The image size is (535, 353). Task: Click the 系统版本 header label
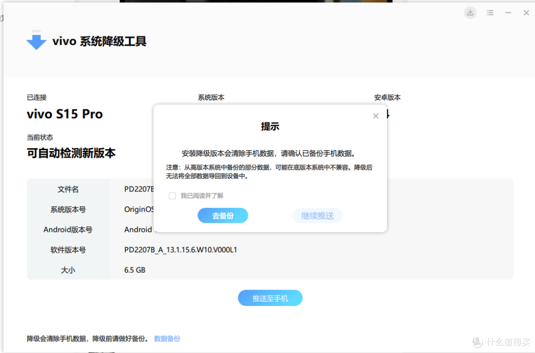(211, 98)
